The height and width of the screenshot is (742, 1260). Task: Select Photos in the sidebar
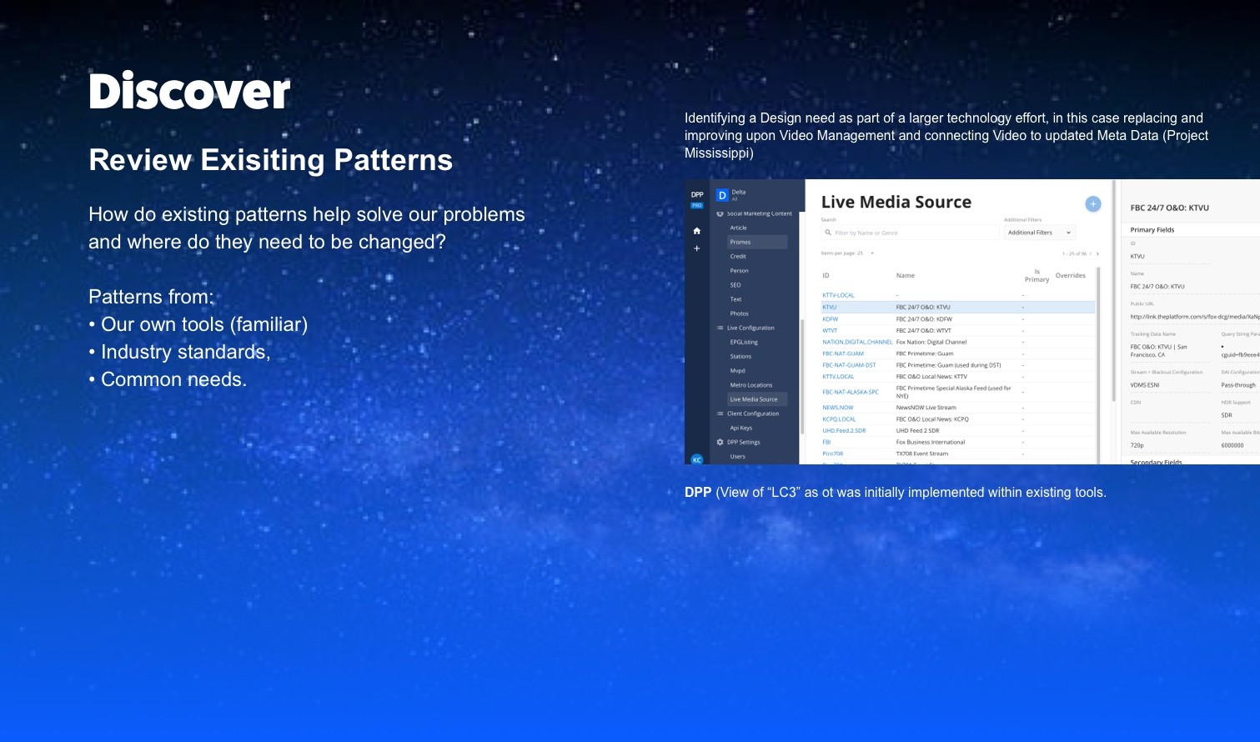(x=740, y=313)
